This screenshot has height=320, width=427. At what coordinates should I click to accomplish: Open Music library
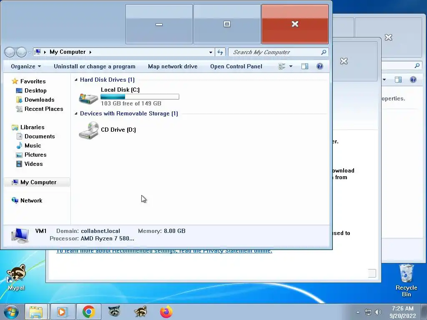(x=33, y=145)
